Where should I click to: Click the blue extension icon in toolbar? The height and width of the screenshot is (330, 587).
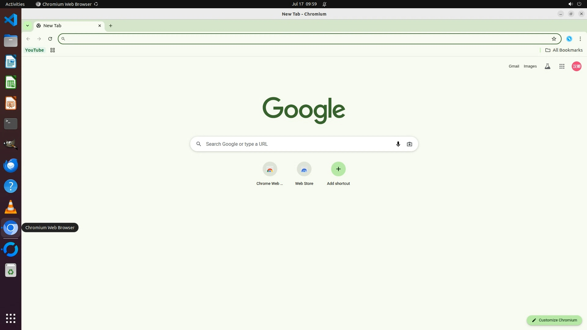[x=569, y=39]
